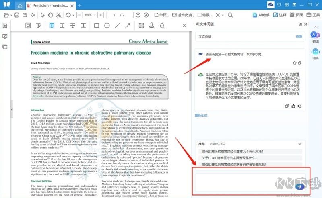
Task: Expand the open-file dropdown arrow
Action: (x=11, y=15)
